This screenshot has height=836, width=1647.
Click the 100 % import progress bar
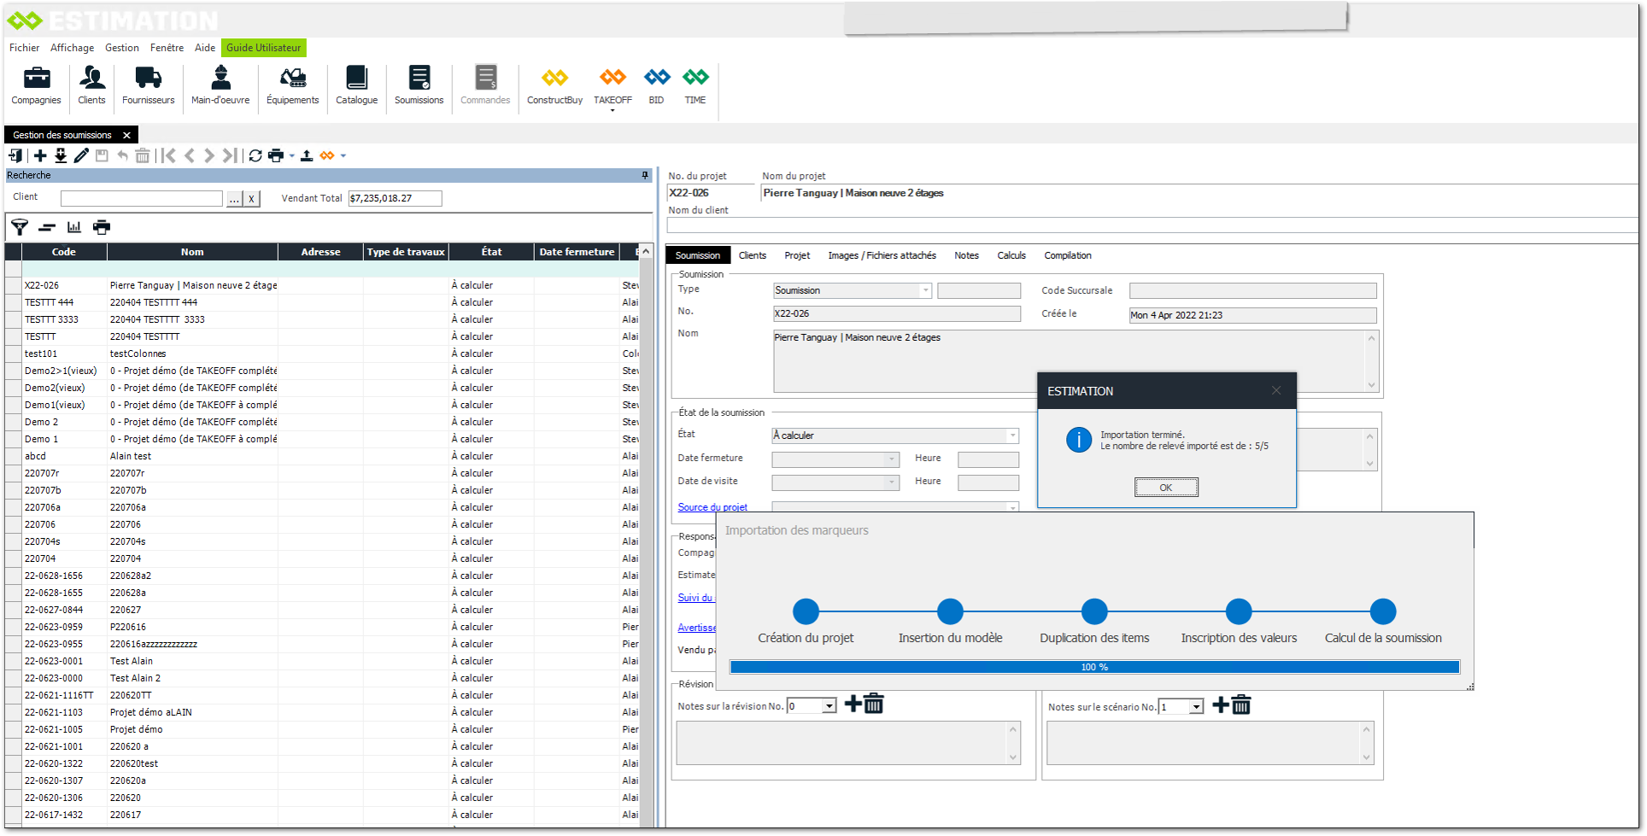pos(1094,667)
